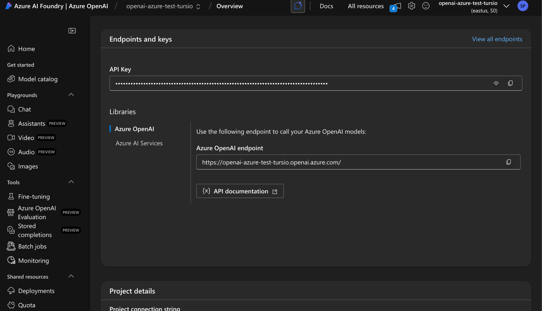Click View all endpoints
The height and width of the screenshot is (311, 542).
[x=497, y=39]
